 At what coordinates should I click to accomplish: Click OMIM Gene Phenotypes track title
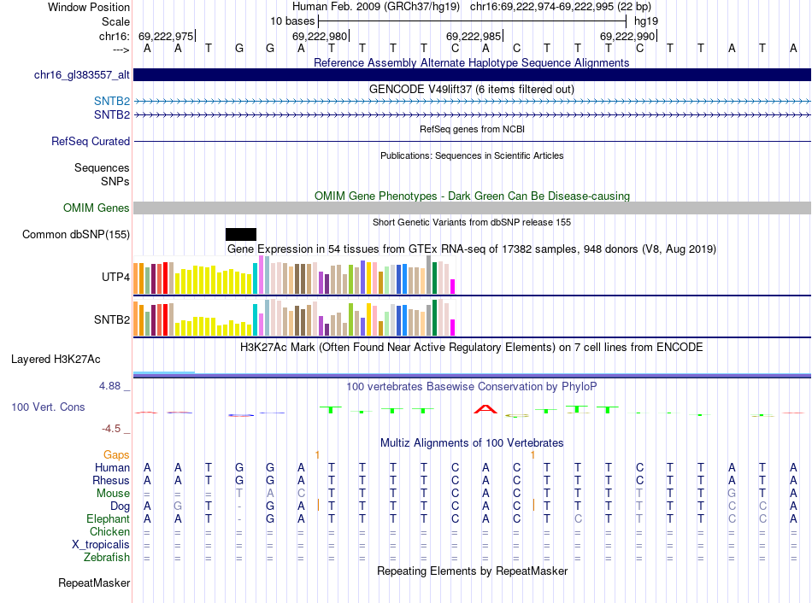[472, 196]
